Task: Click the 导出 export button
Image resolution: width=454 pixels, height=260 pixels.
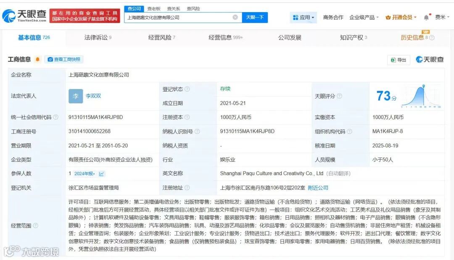Action: coord(399,60)
